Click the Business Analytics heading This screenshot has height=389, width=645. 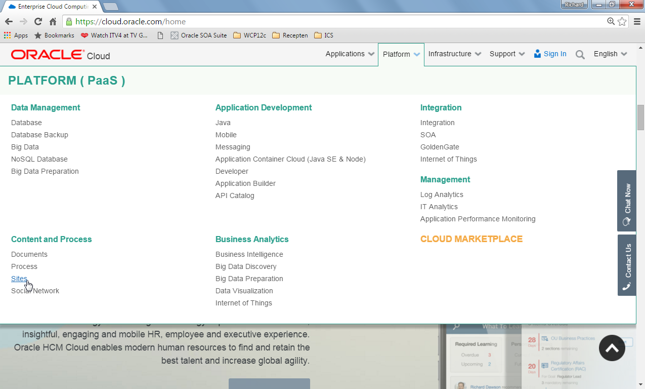click(x=252, y=239)
